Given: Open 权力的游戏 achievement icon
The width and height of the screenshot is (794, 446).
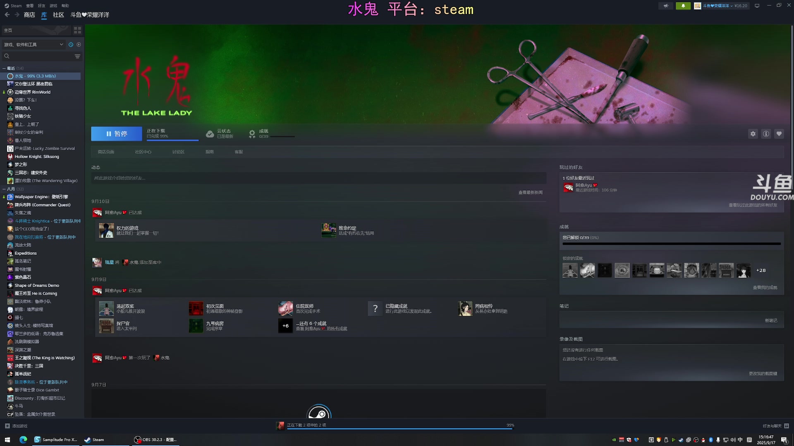Looking at the screenshot, I should click(x=106, y=230).
